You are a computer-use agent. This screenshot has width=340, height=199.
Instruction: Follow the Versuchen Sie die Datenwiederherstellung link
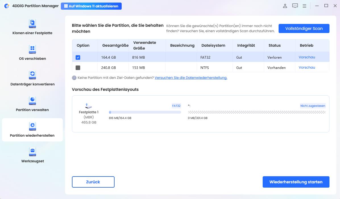(191, 77)
